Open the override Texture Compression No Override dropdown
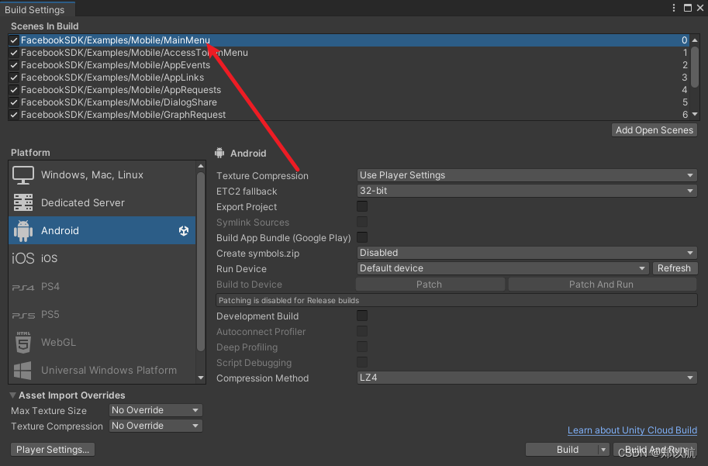 (155, 426)
